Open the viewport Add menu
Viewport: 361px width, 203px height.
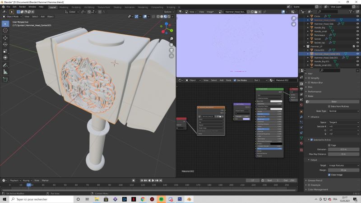coord(42,17)
